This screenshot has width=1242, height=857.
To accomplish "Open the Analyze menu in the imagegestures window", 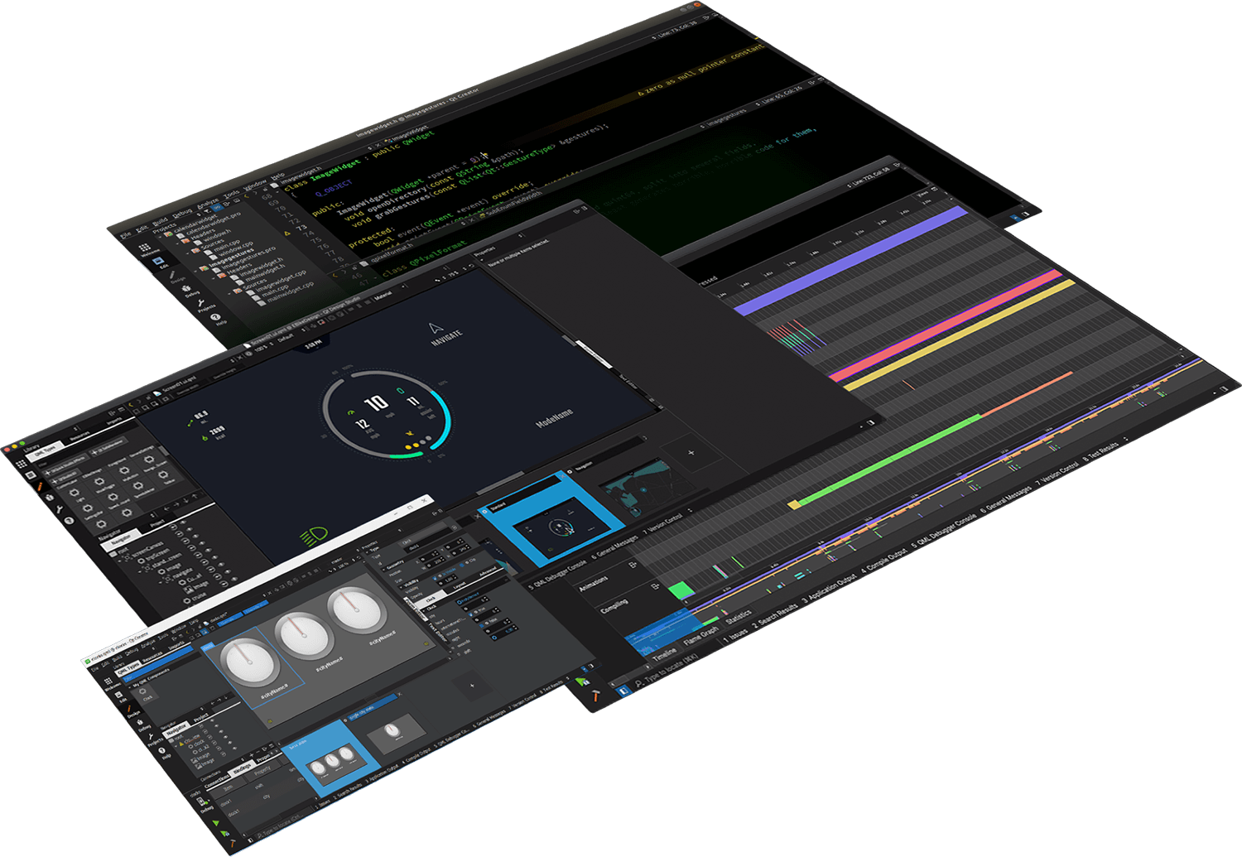I will coord(208,204).
